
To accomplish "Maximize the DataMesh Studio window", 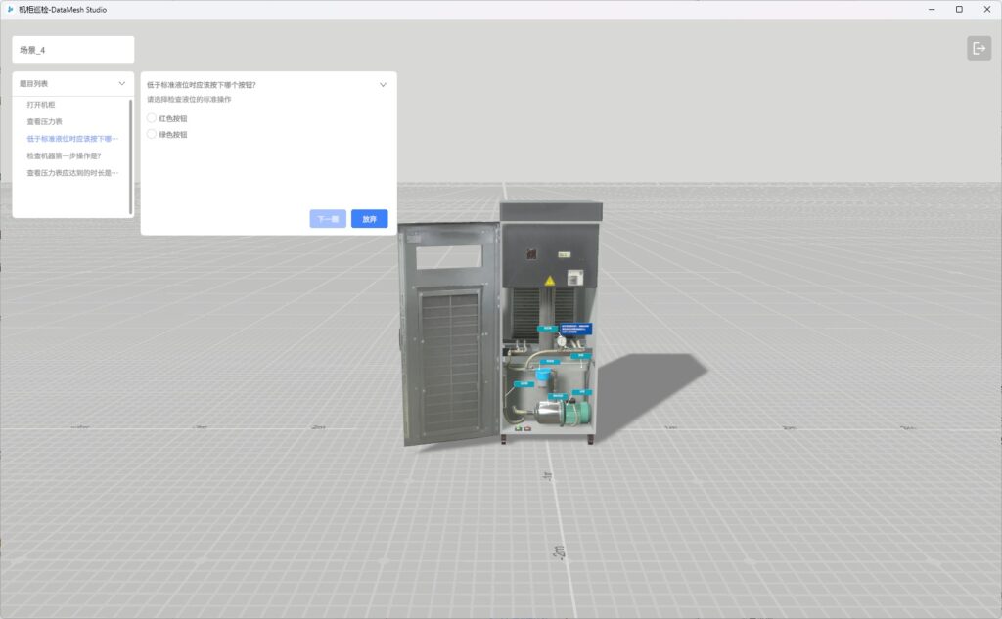I will point(959,10).
